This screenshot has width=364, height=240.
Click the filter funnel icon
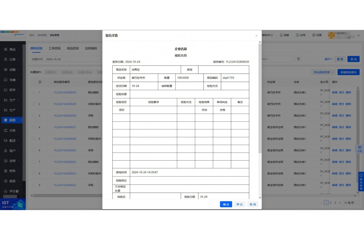299,59
